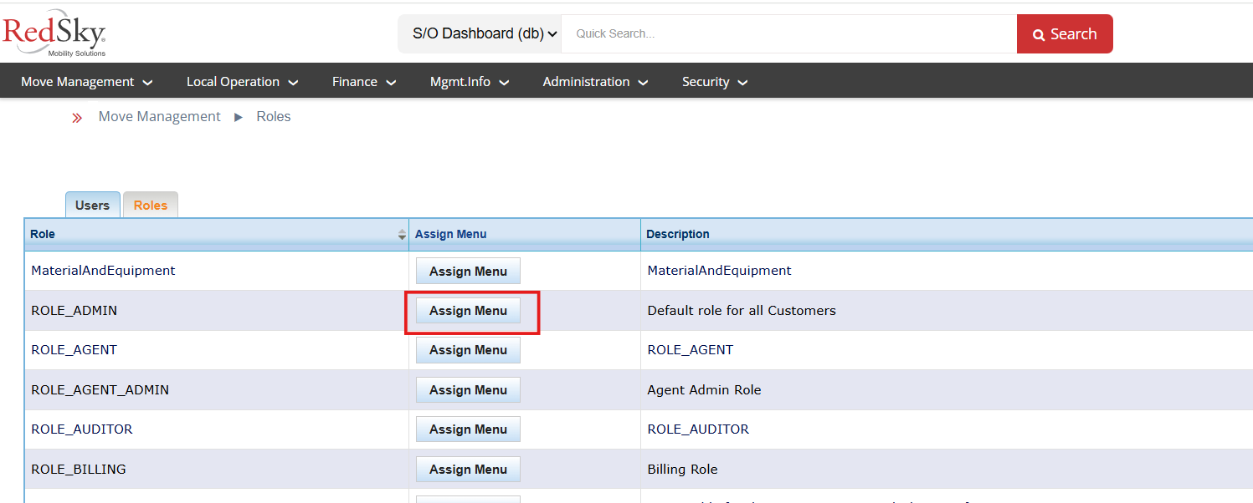Expand the Administration menu

tap(596, 82)
